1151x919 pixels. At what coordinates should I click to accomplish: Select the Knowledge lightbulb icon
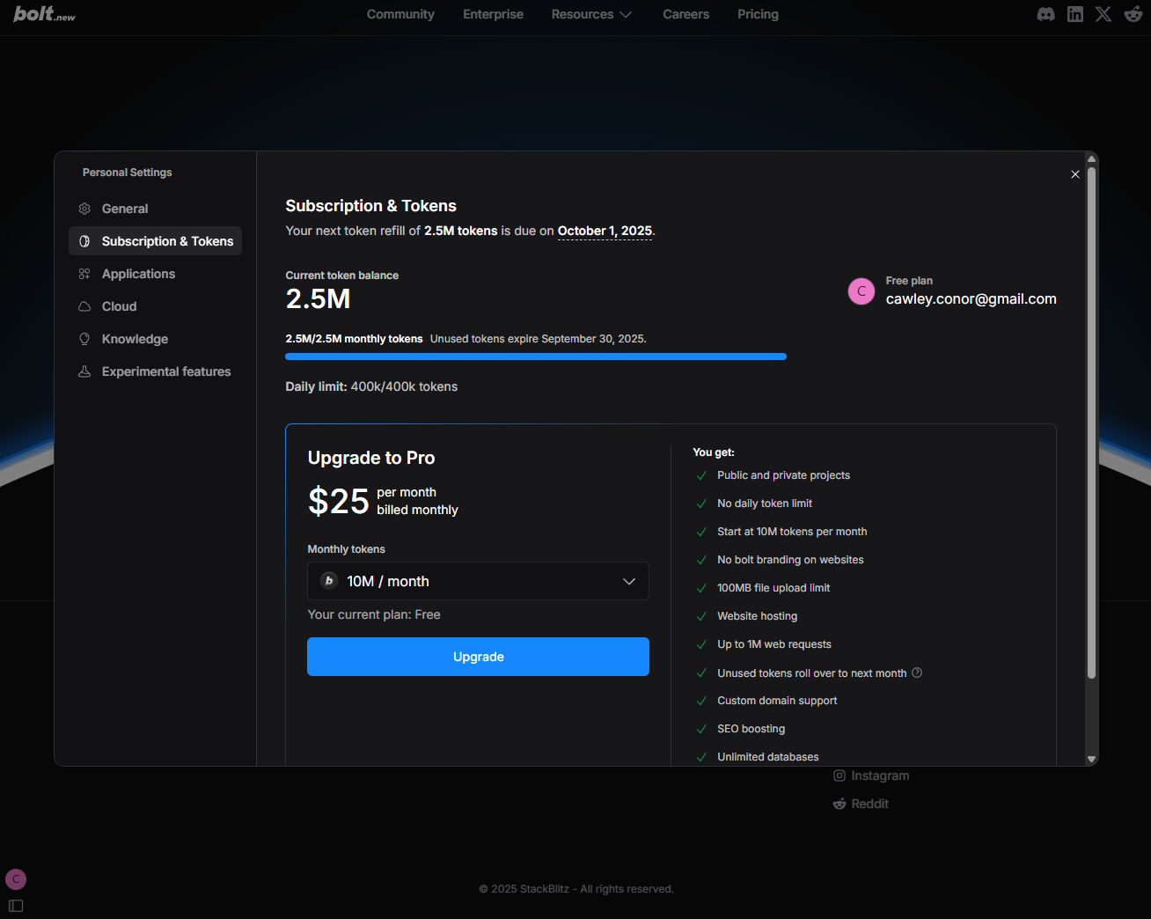(x=84, y=339)
